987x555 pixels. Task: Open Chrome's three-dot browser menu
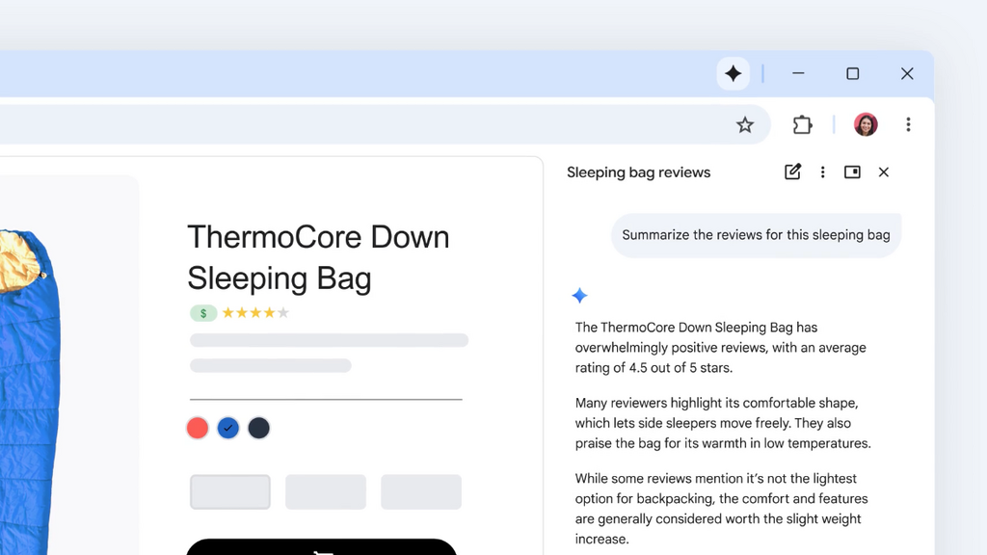pyautogui.click(x=908, y=124)
